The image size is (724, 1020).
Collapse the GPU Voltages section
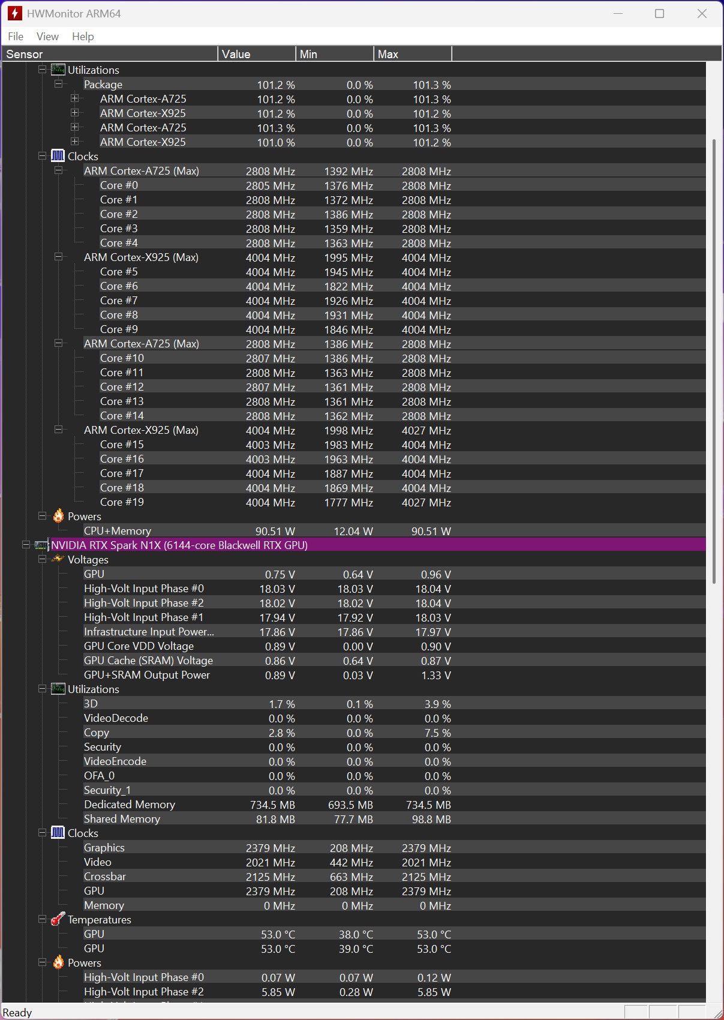pyautogui.click(x=42, y=559)
